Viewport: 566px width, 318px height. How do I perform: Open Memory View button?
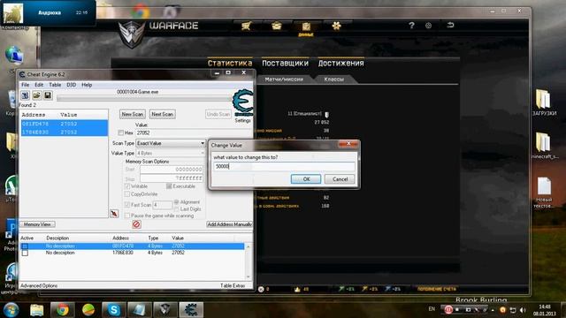pyautogui.click(x=37, y=224)
